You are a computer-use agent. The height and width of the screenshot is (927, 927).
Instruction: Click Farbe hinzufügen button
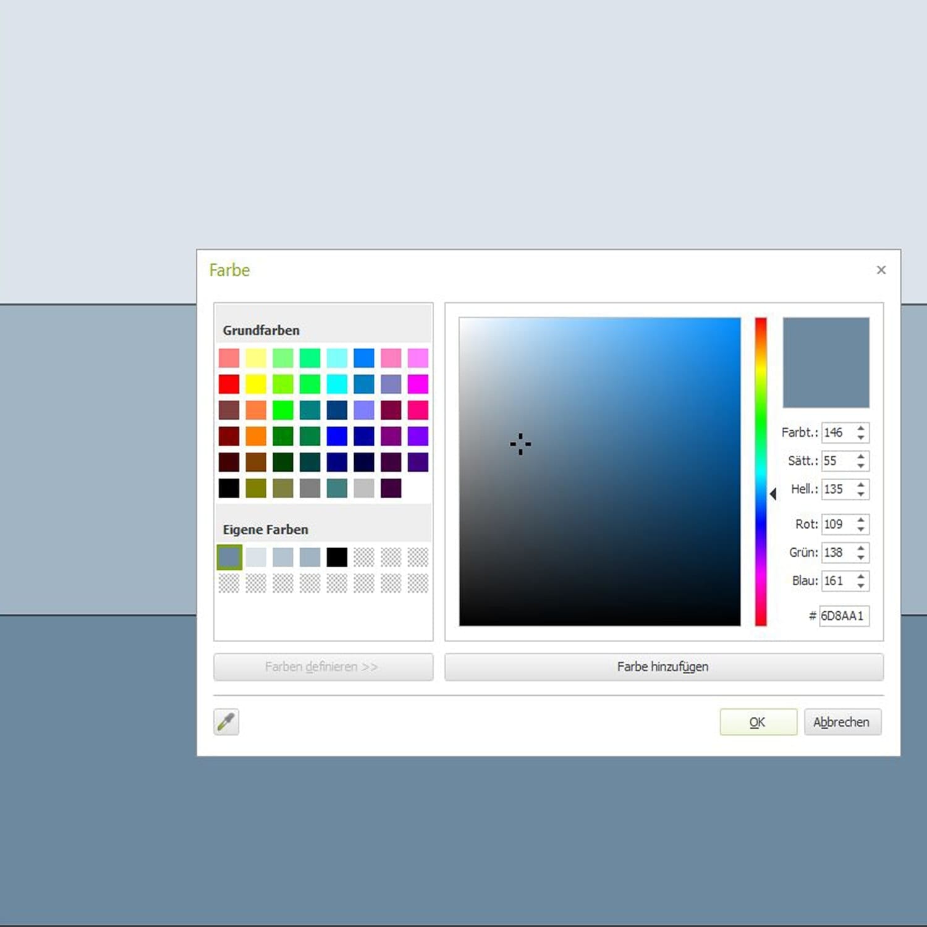click(x=663, y=667)
